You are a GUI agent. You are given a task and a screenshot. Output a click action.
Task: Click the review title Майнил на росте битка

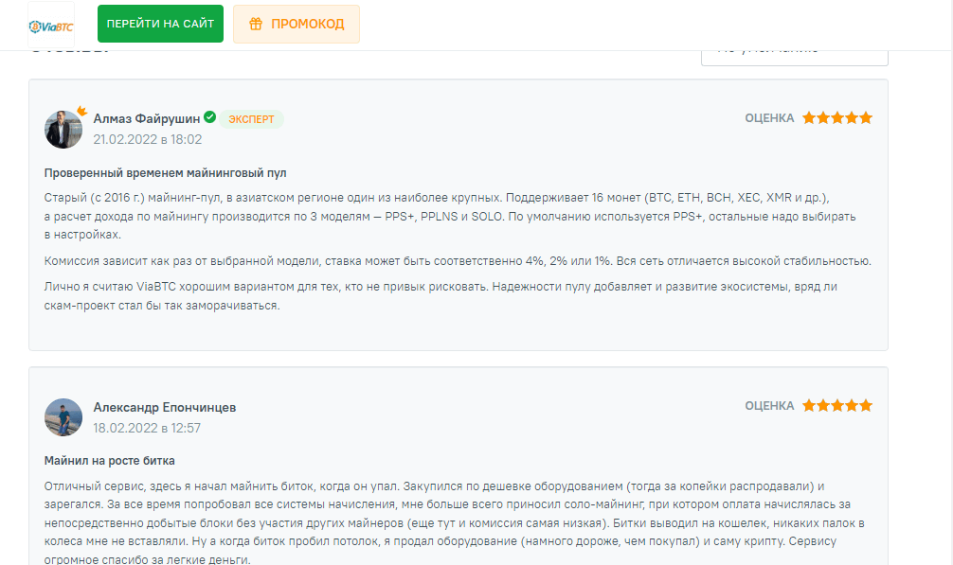[109, 461]
